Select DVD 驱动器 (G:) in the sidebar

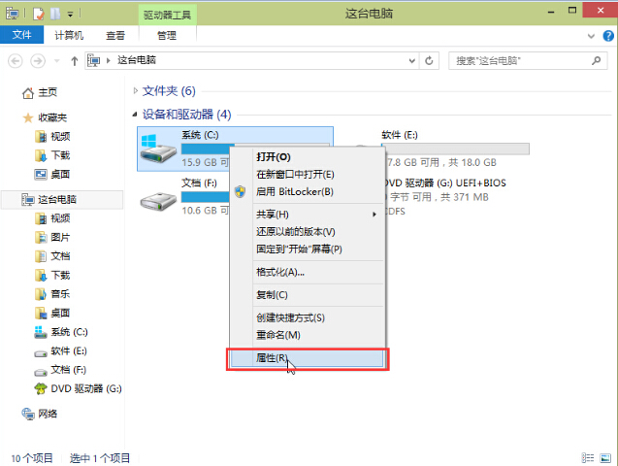click(85, 388)
